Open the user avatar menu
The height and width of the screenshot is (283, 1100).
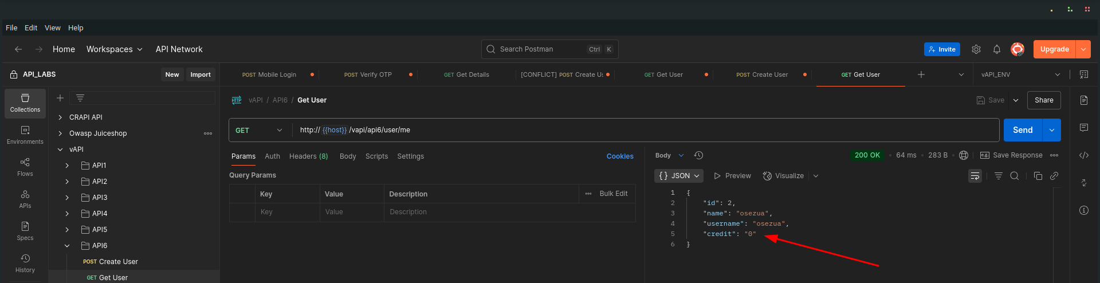[x=1017, y=49]
